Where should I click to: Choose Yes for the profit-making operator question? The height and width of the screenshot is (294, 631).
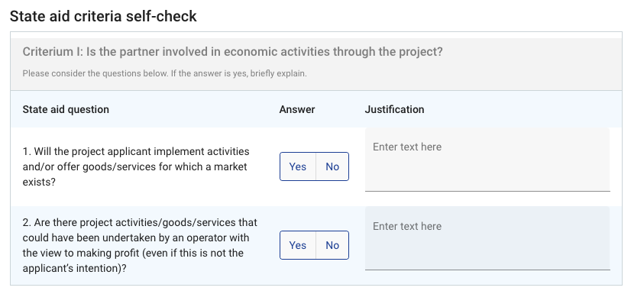298,245
